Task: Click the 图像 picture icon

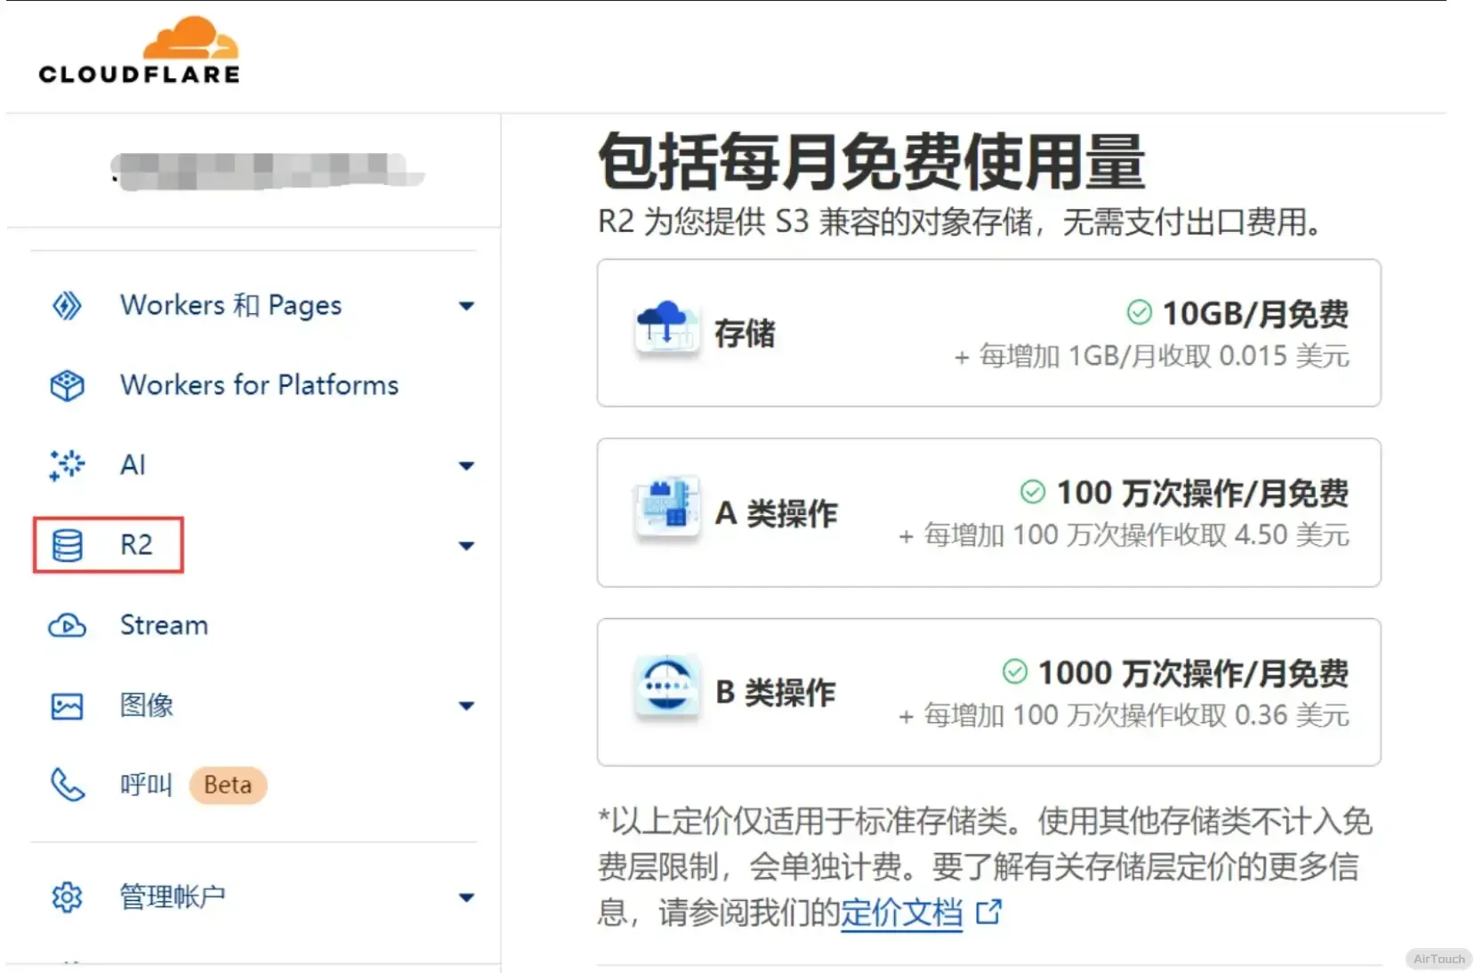Action: click(x=67, y=706)
